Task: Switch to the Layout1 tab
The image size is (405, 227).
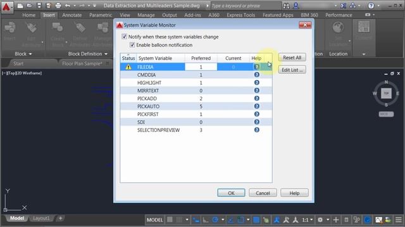Action: (41, 218)
